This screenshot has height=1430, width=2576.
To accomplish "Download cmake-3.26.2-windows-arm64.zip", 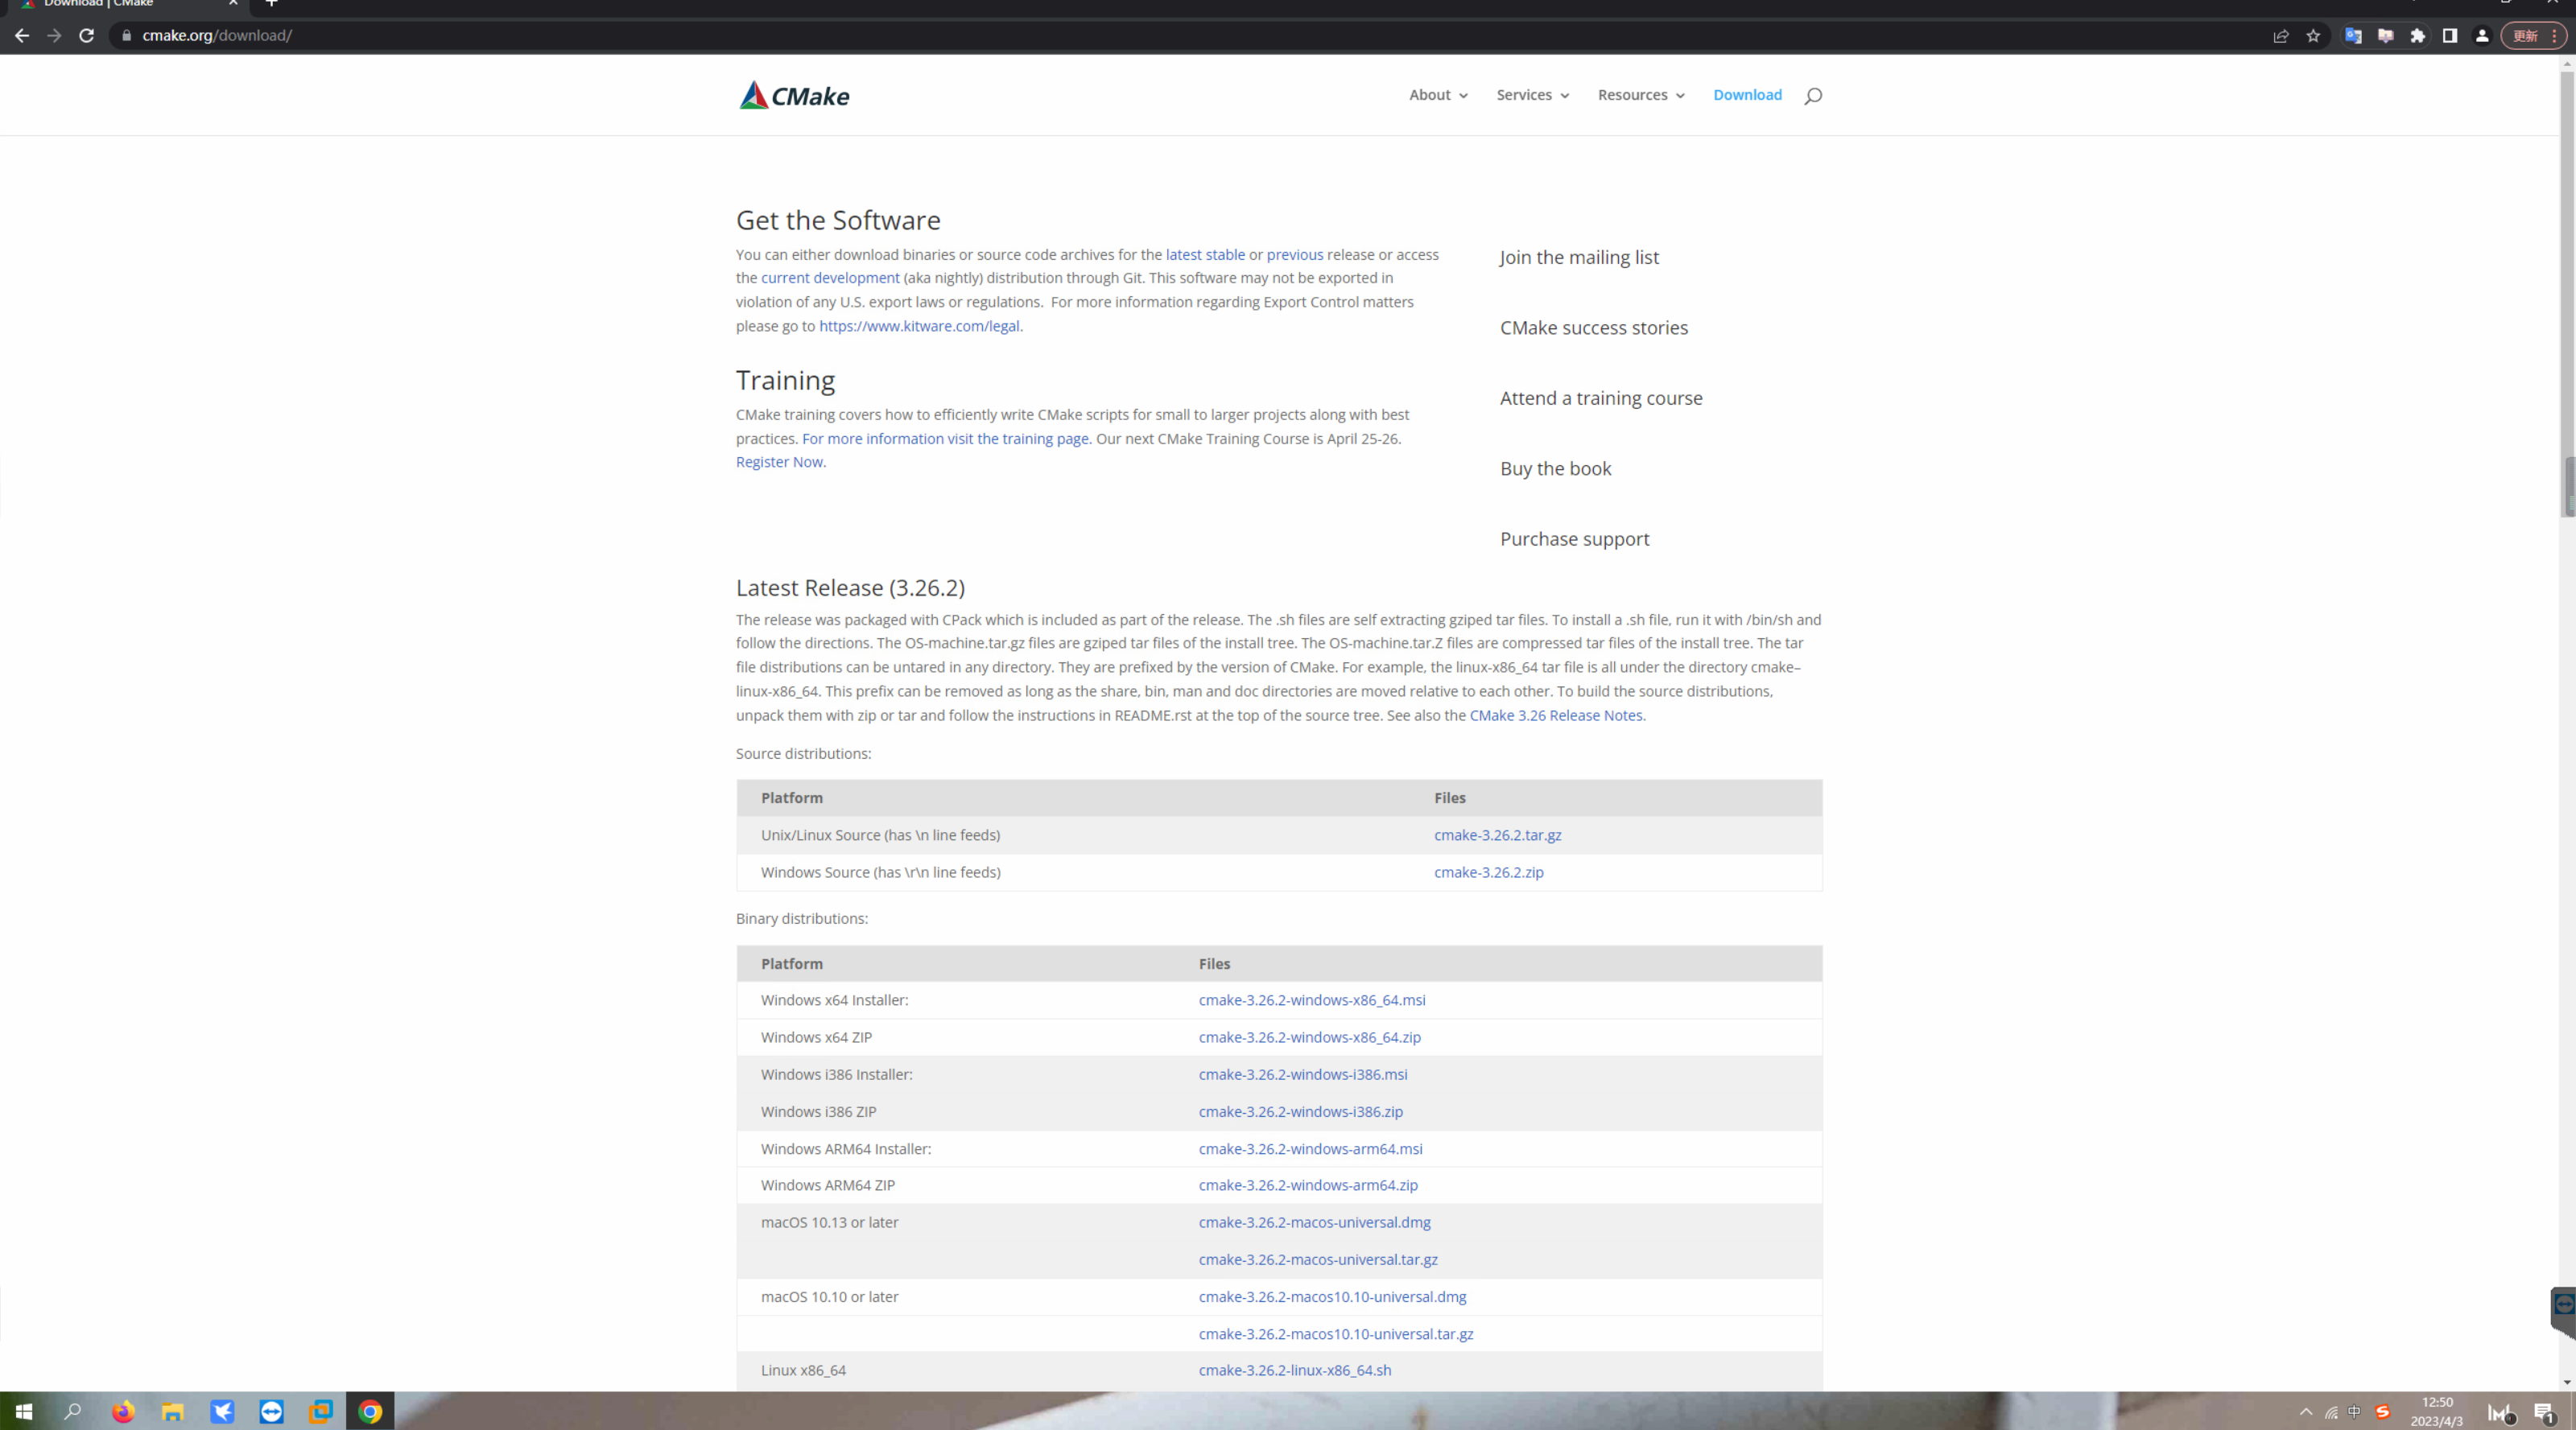I will (x=1308, y=1186).
